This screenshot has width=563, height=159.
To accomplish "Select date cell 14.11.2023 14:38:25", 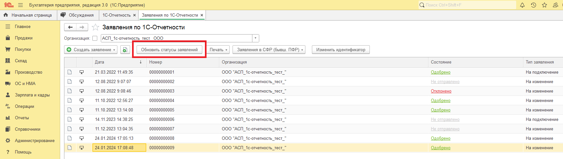I will [119, 120].
